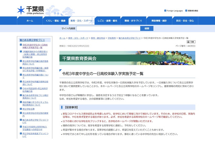Image resolution: width=215 pixels, height=143 pixels.
Task: Open the Foreign Languages link
Action: coord(175,11)
